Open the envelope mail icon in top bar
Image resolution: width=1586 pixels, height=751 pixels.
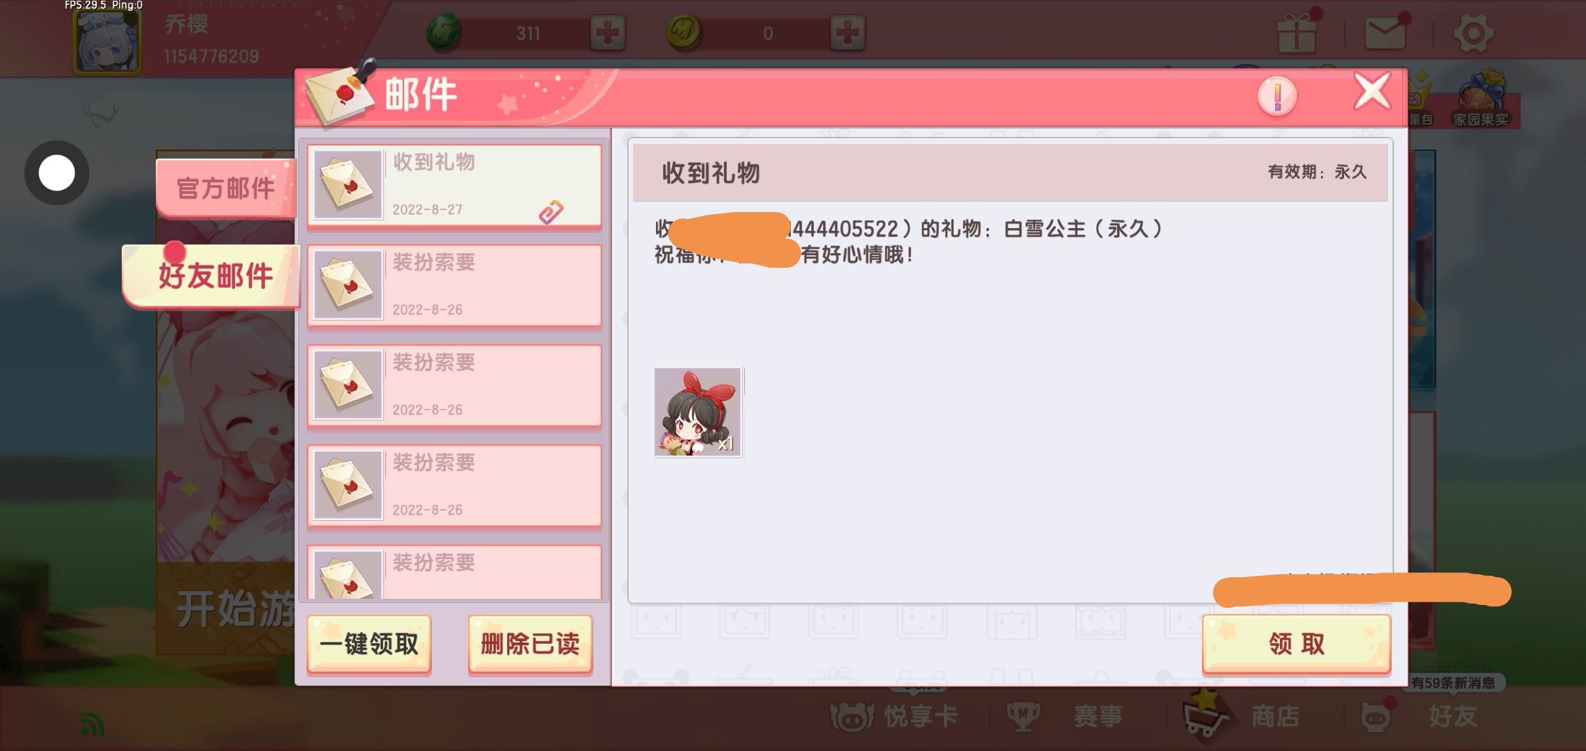1386,32
